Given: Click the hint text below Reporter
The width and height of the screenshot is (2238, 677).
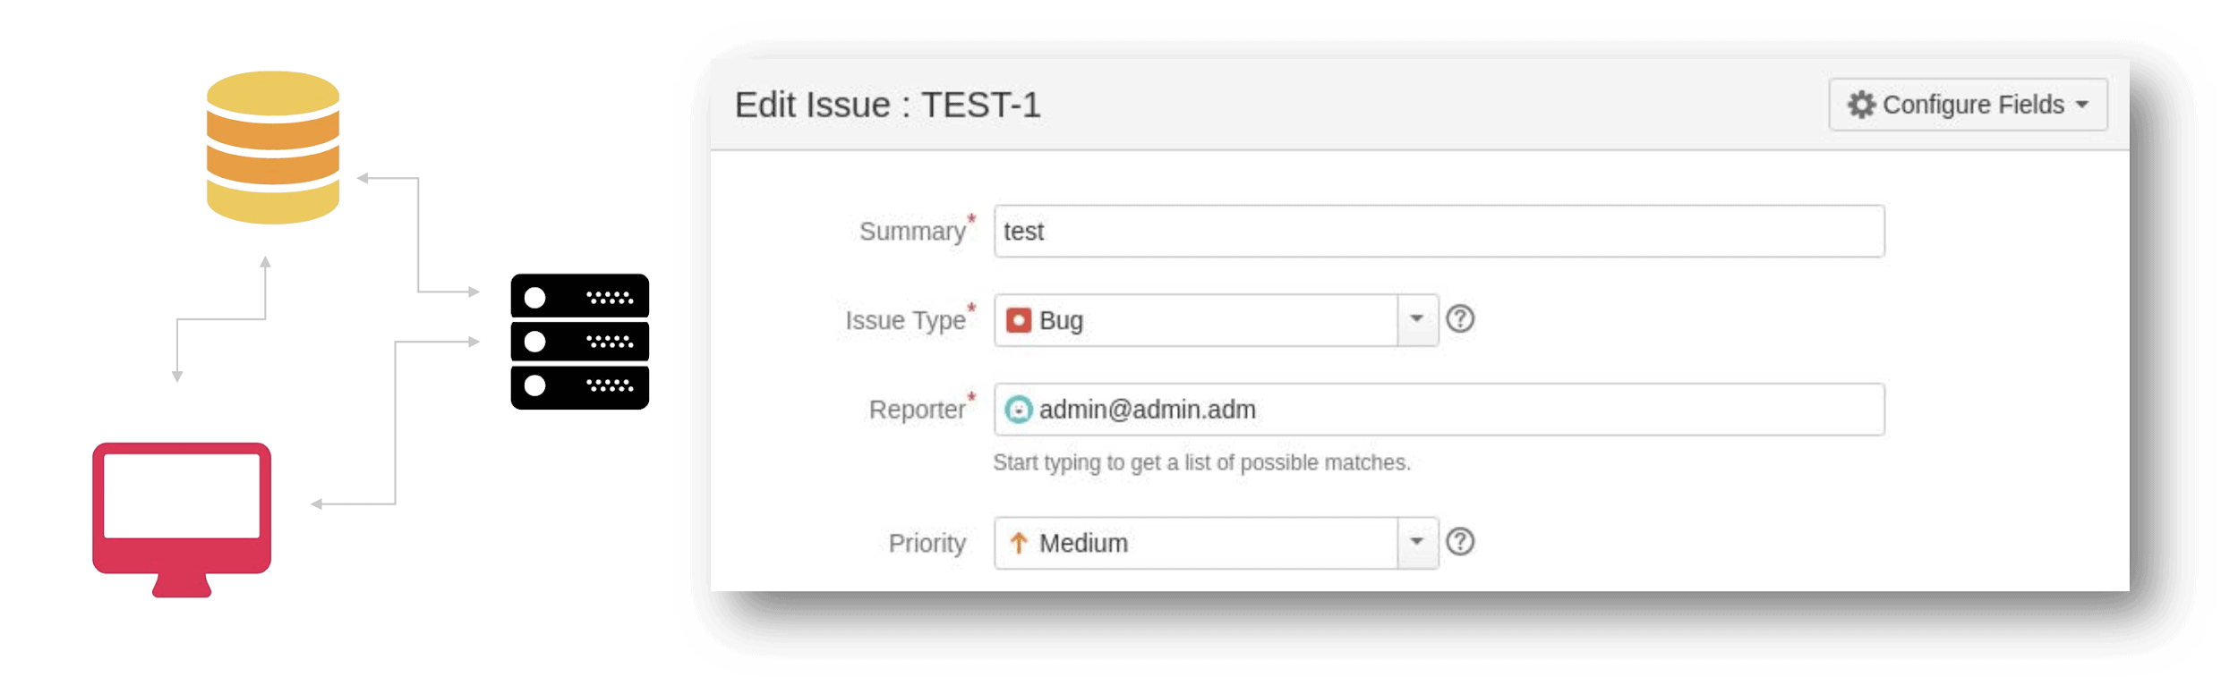Looking at the screenshot, I should pyautogui.click(x=1201, y=462).
